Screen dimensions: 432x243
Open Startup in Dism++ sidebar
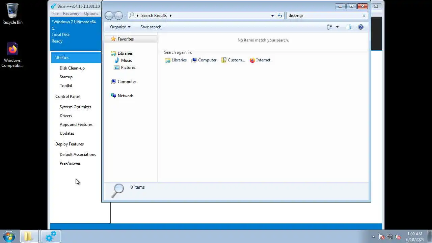pos(66,77)
